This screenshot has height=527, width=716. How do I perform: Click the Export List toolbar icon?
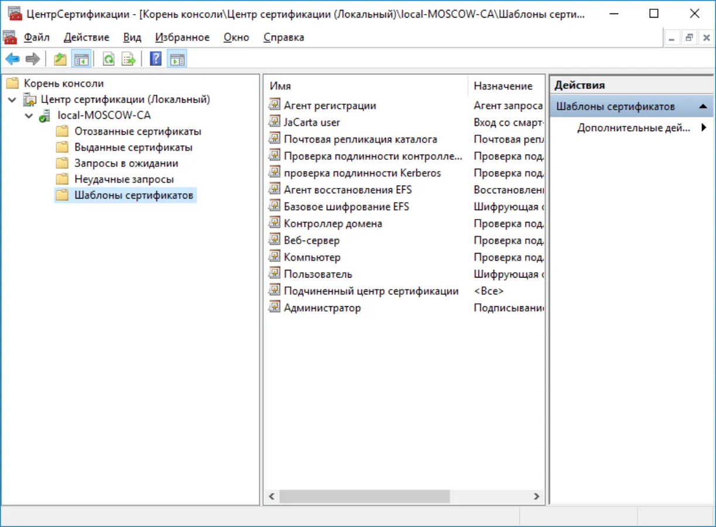(129, 59)
